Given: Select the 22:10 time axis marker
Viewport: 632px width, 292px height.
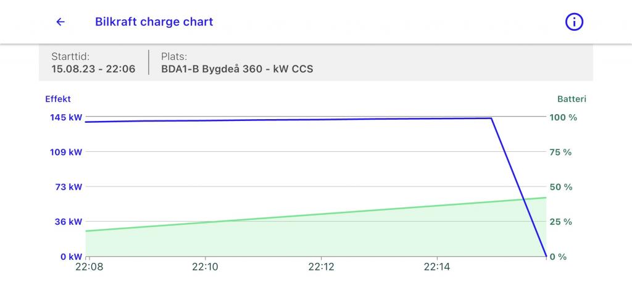Looking at the screenshot, I should point(205,268).
